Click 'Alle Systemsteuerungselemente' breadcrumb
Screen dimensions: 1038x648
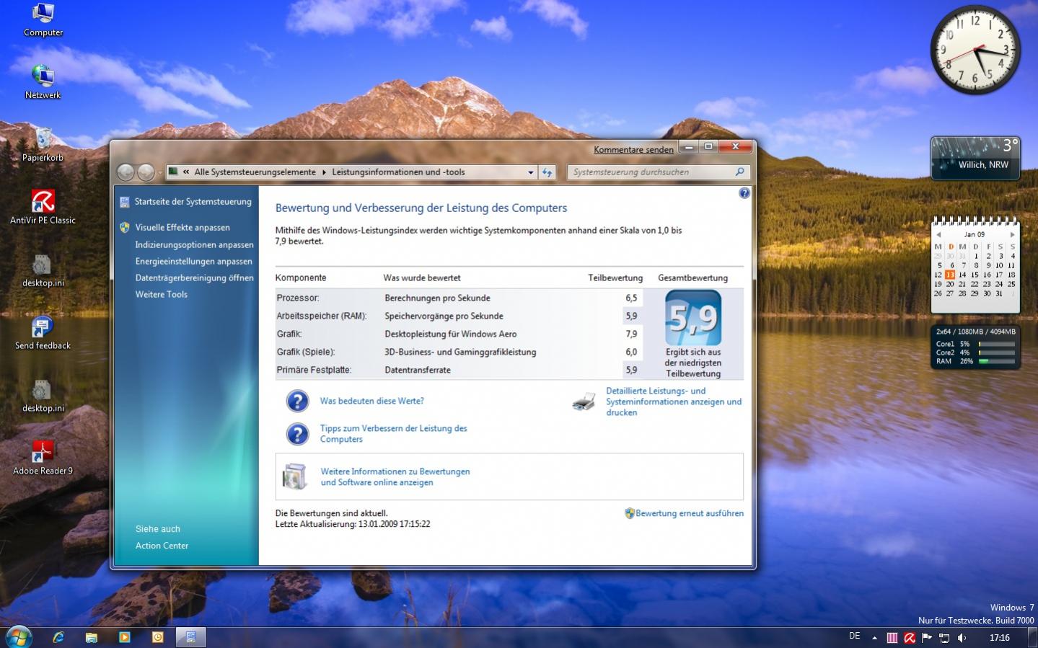point(255,172)
